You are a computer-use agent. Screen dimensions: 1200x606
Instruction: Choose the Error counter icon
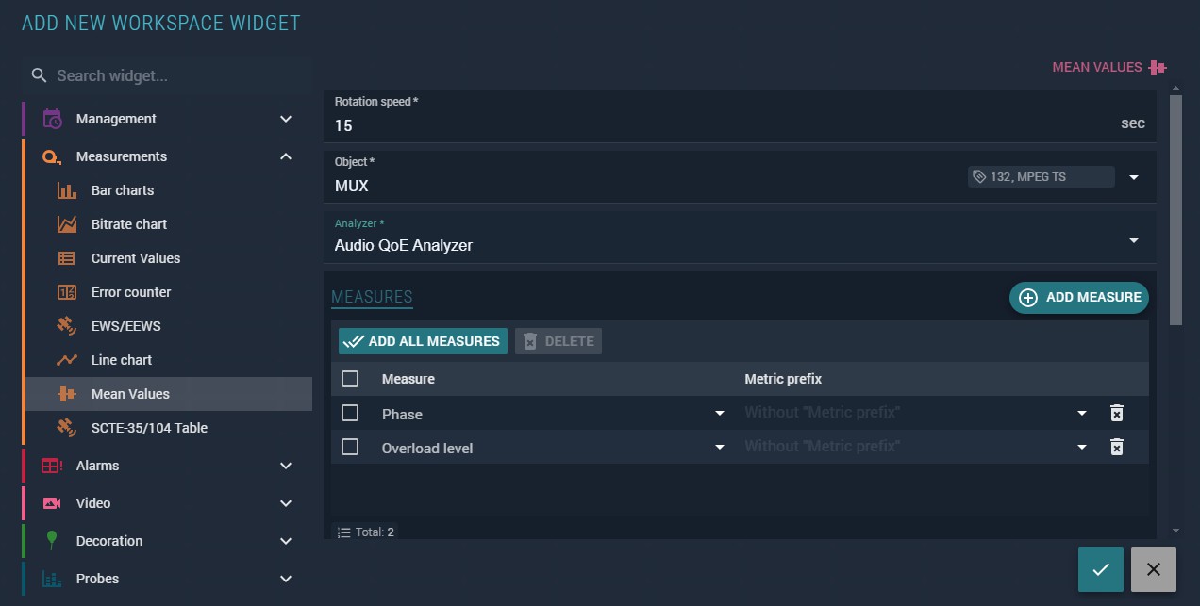pos(67,292)
